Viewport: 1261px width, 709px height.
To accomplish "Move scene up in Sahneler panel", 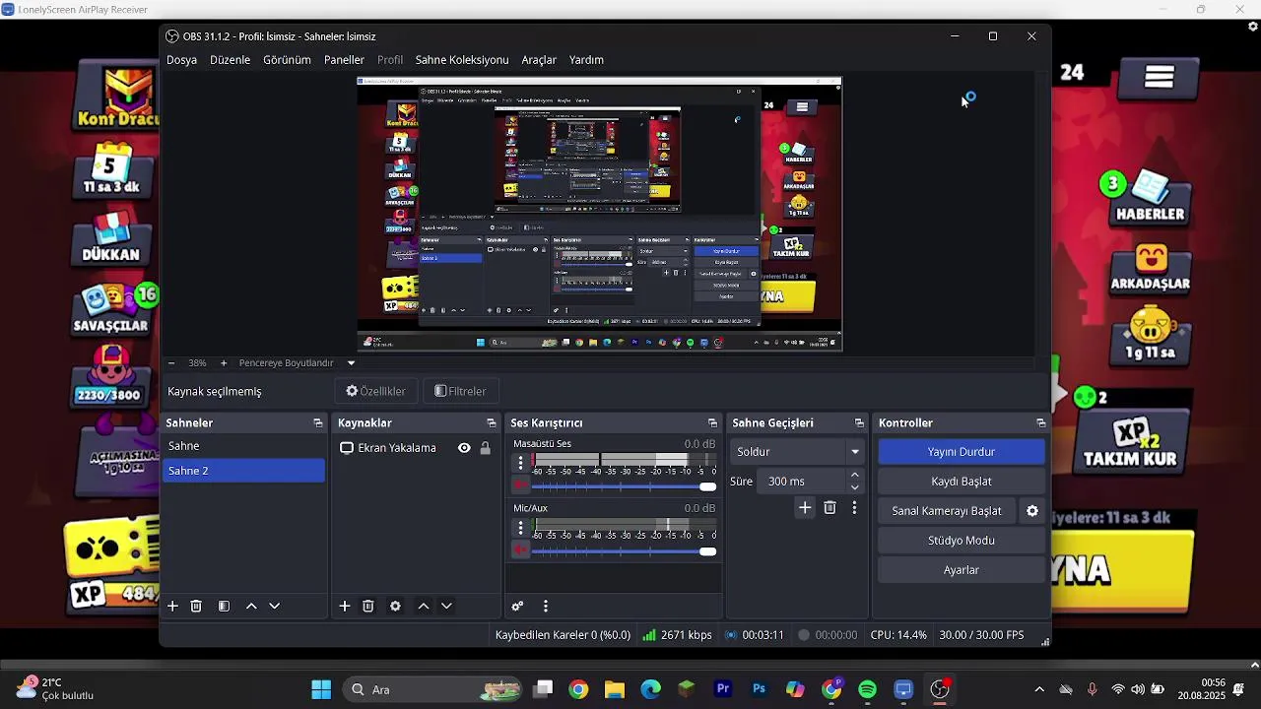I will [x=251, y=607].
